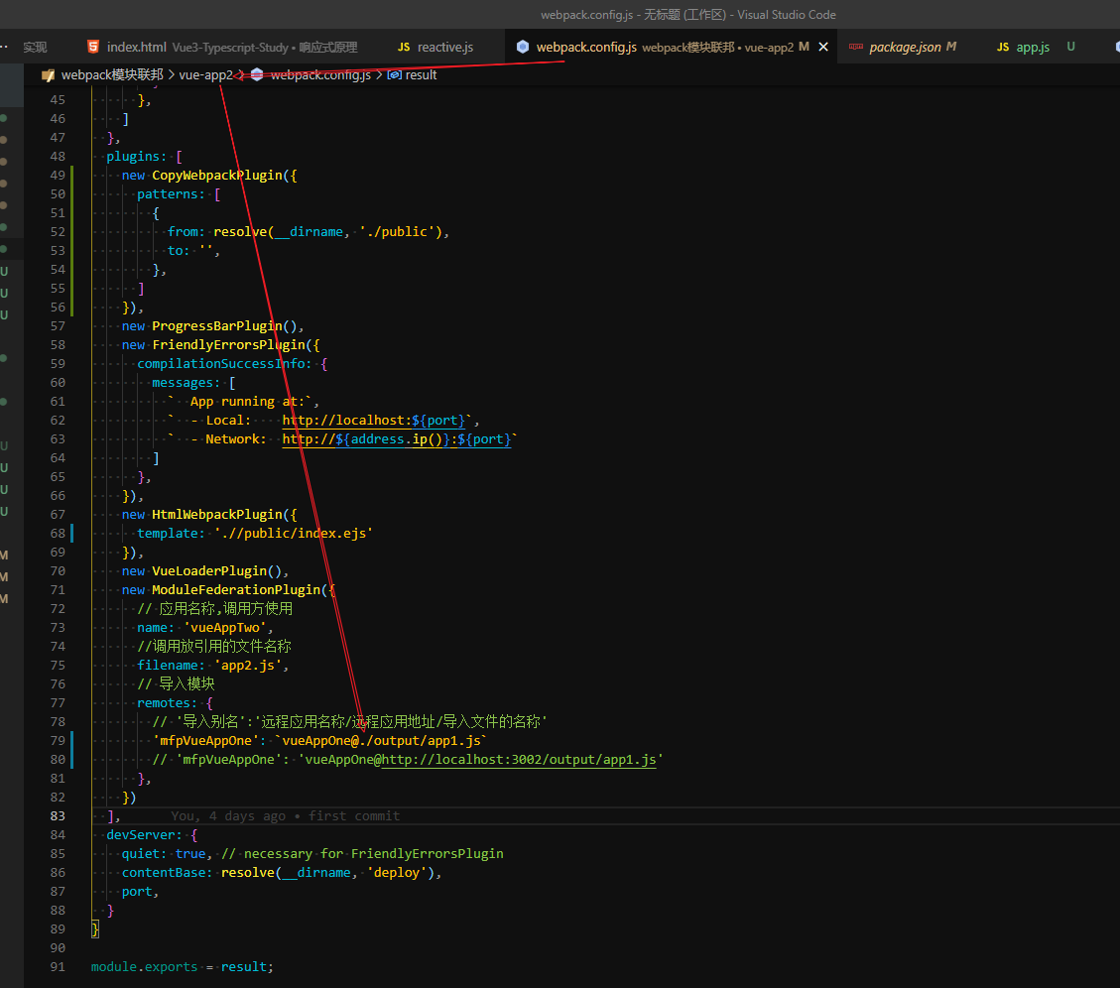The width and height of the screenshot is (1120, 988).
Task: Click the comment '// 应用名称,调用方使用'
Action: 215,609
